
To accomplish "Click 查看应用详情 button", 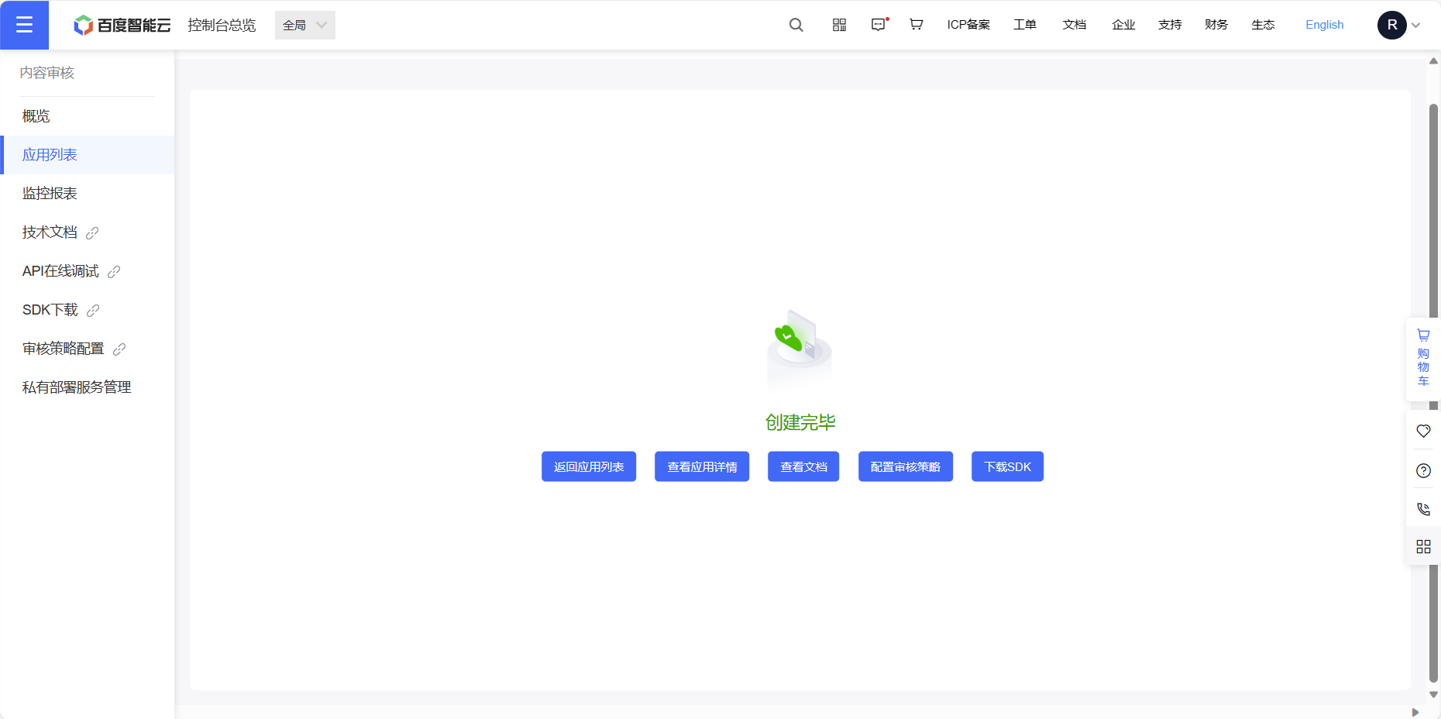I will click(x=702, y=466).
